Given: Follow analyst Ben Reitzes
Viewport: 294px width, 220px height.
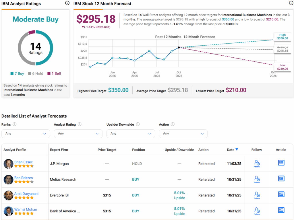Looking at the screenshot, I should pos(257,179).
